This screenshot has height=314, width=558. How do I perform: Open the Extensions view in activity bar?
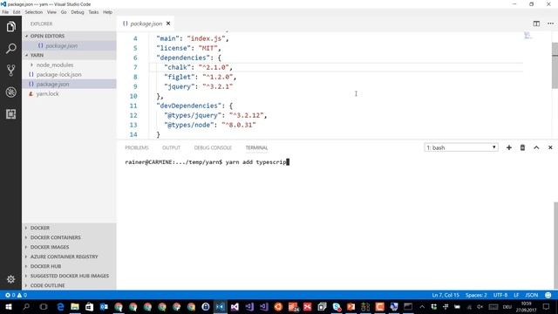[x=10, y=114]
